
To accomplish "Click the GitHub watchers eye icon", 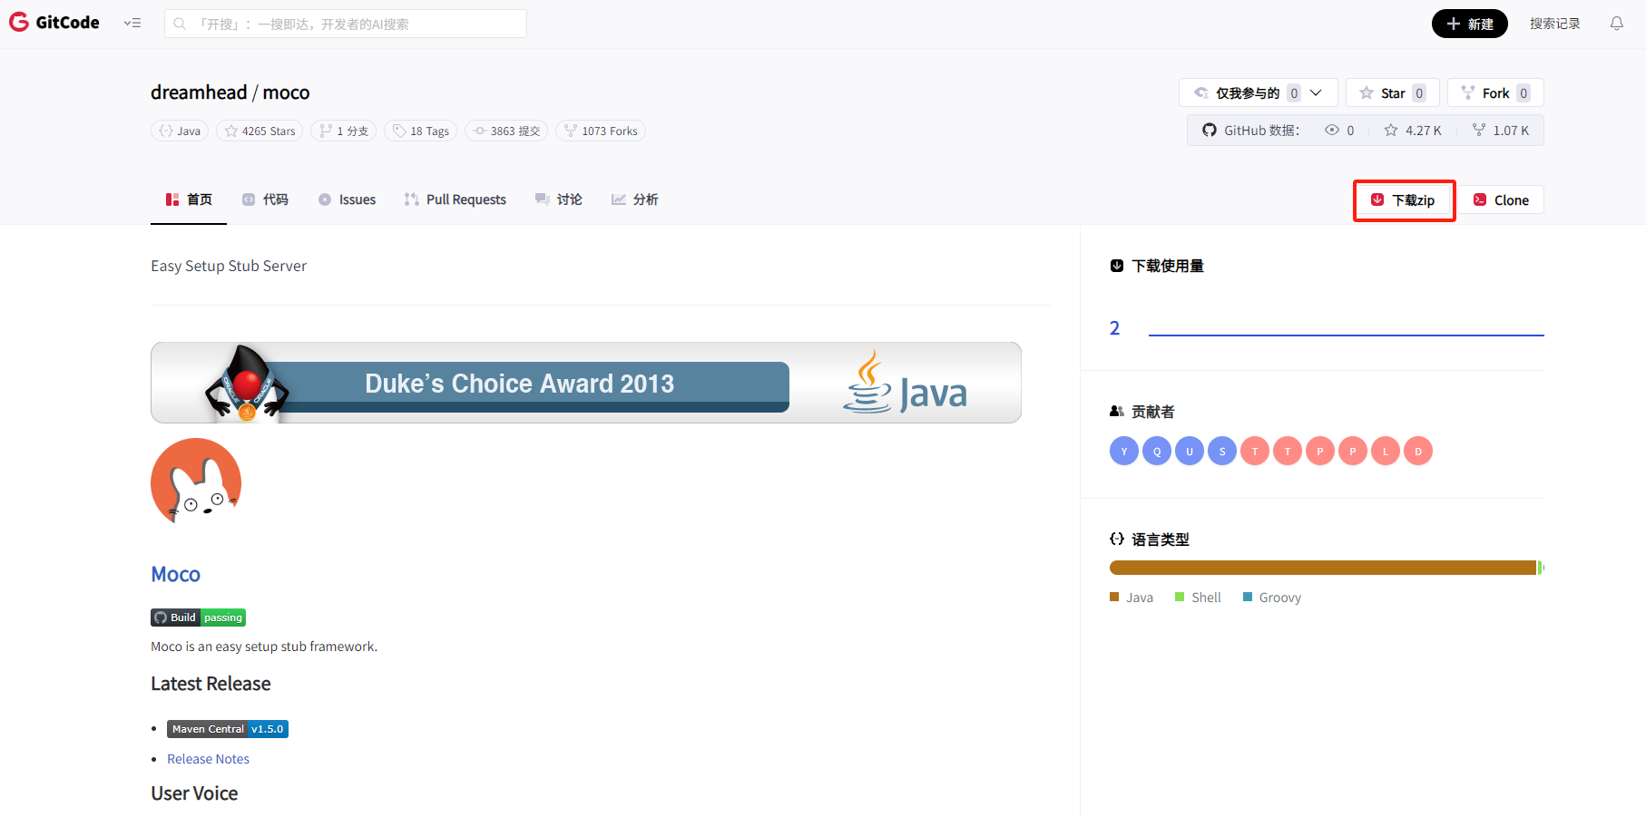I will pos(1332,130).
